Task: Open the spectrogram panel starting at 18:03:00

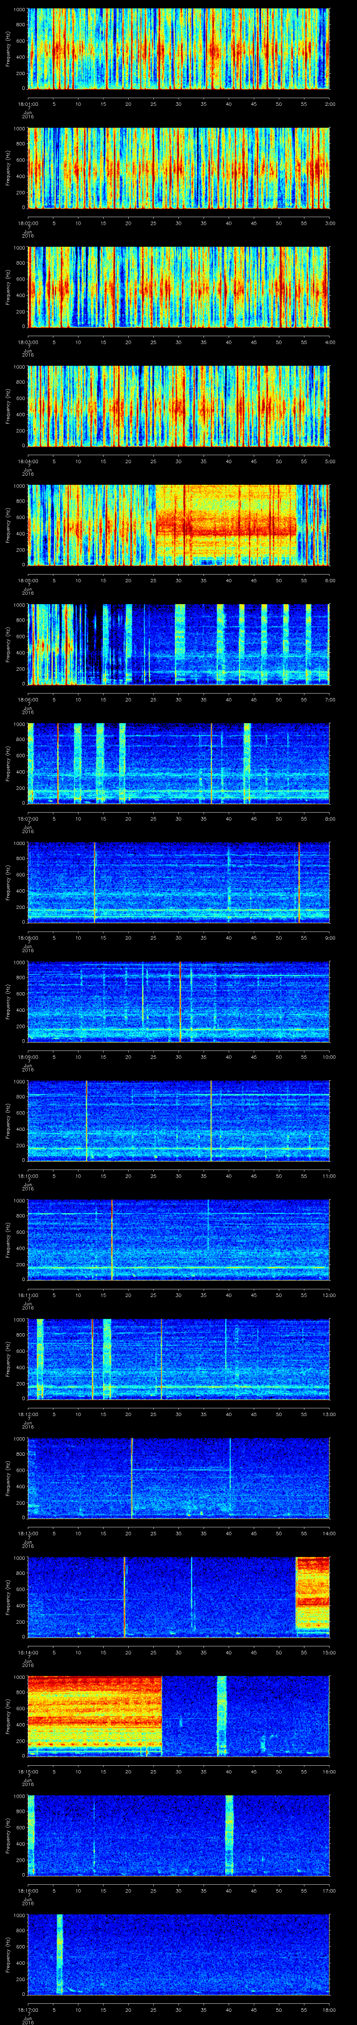Action: pyautogui.click(x=178, y=287)
